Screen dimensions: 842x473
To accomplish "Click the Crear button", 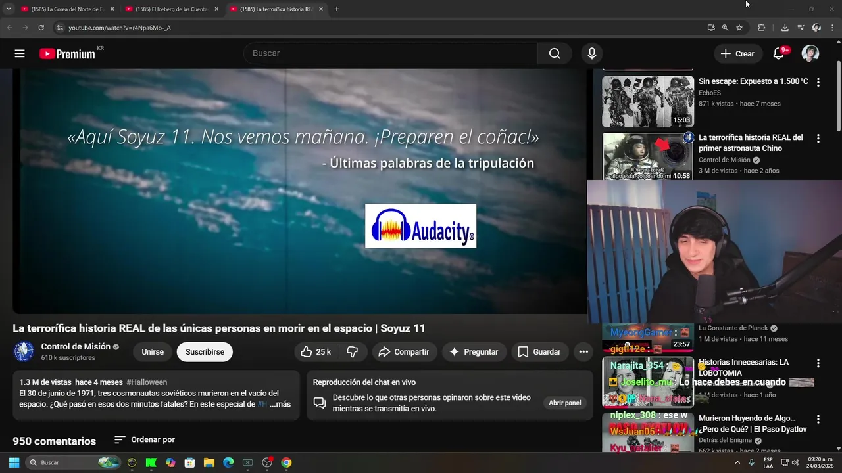I will [x=737, y=54].
